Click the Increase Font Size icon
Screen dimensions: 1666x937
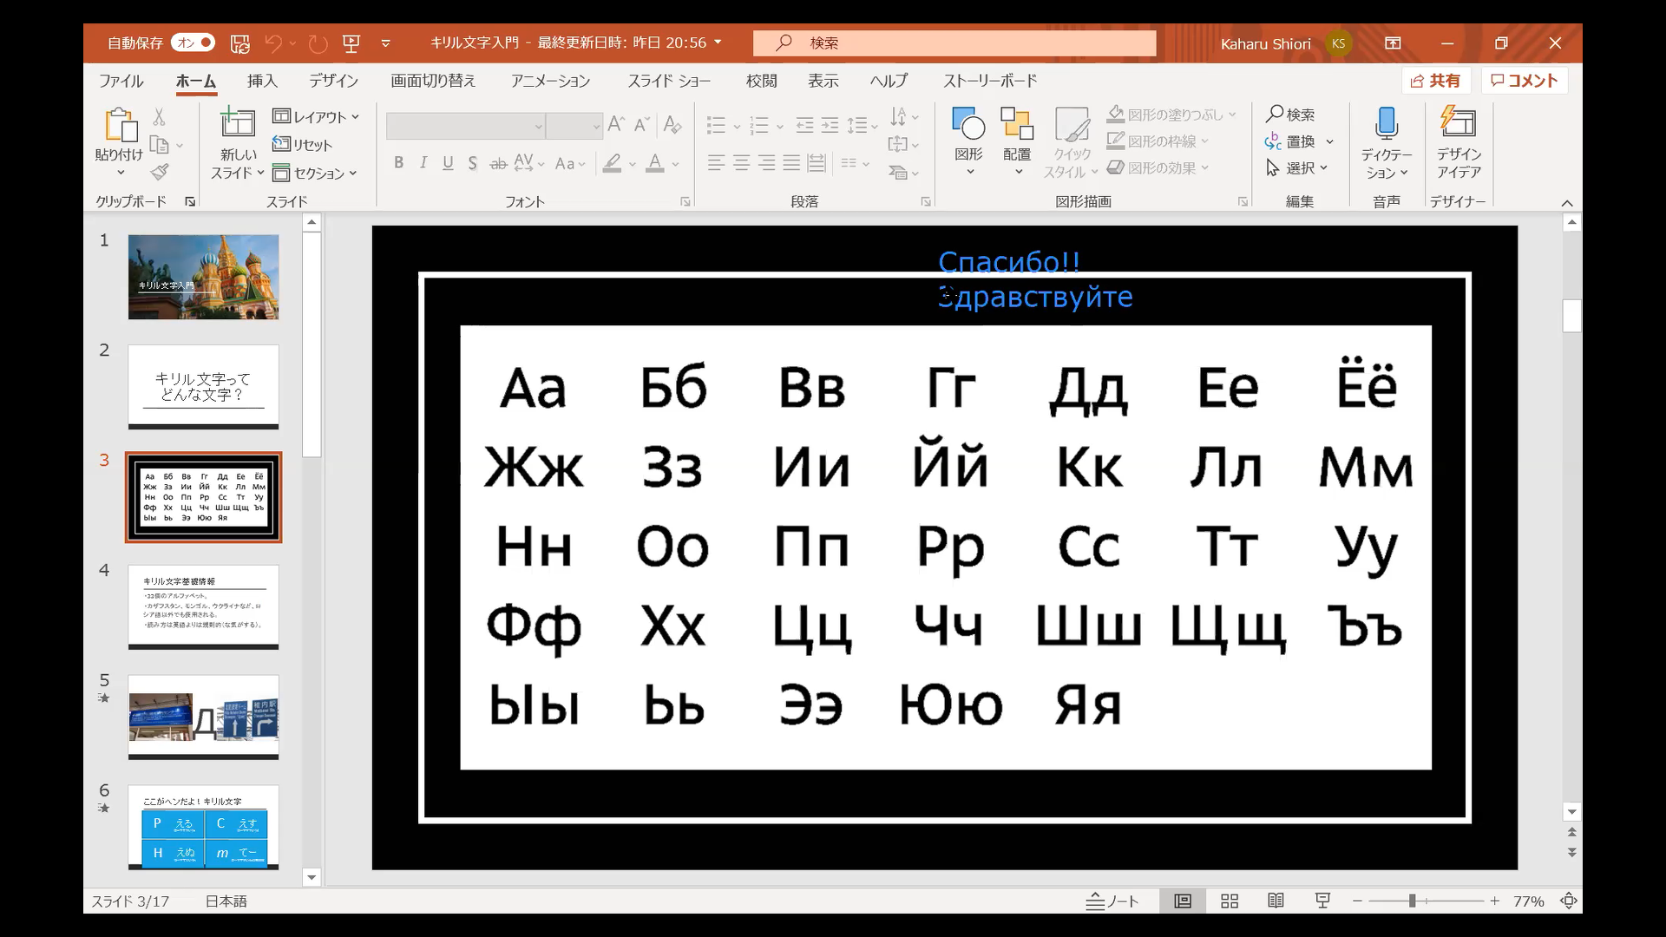coord(616,124)
